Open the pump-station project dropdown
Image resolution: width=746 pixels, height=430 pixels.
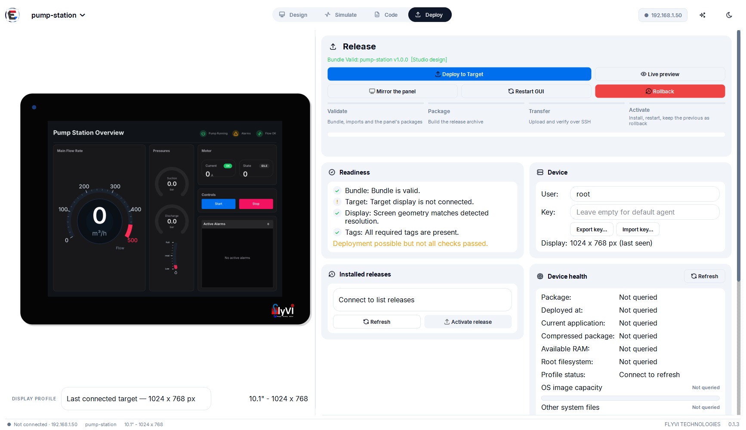[58, 15]
